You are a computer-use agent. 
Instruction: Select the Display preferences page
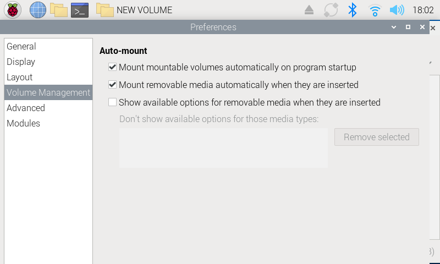tap(21, 62)
